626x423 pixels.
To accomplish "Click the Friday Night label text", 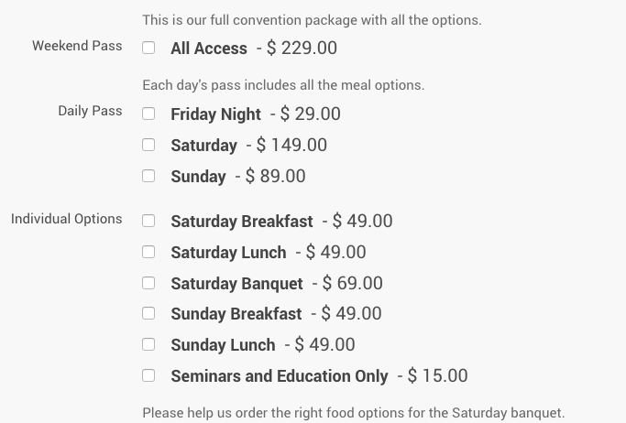I will coord(215,114).
